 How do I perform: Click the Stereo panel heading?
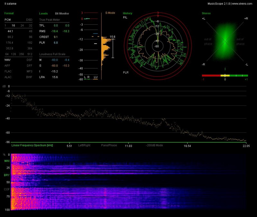coord(206,13)
